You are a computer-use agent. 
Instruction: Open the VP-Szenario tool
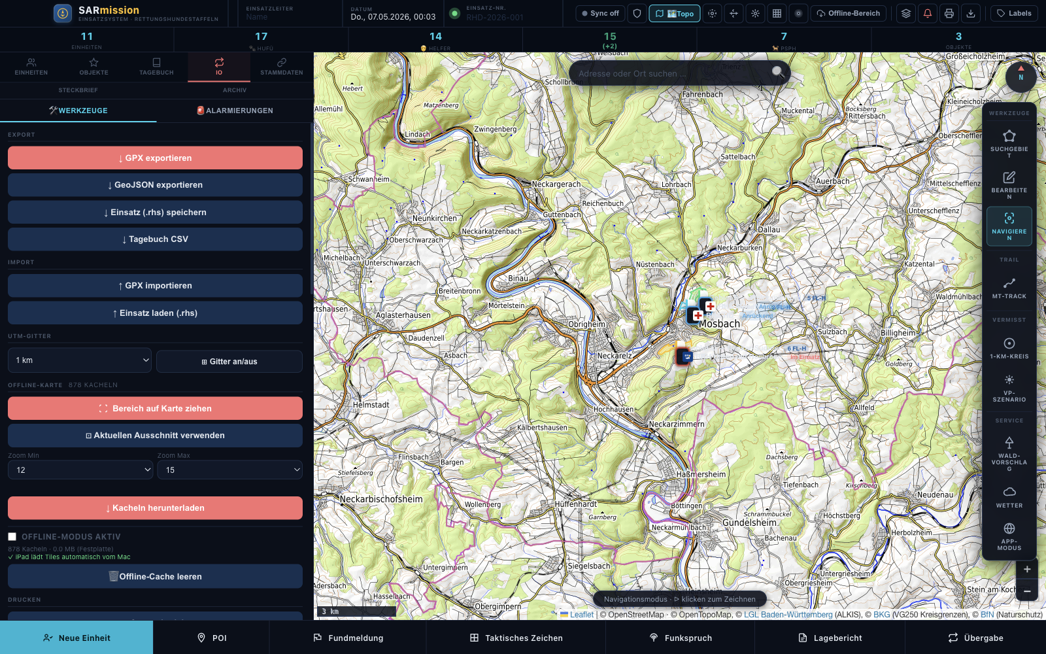[1009, 388]
